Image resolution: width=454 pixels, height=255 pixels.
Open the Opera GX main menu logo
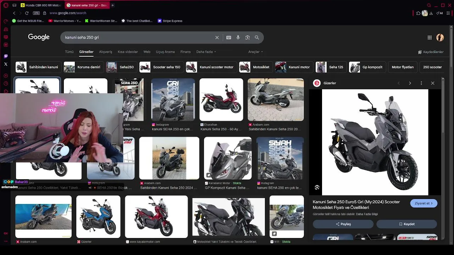6,5
